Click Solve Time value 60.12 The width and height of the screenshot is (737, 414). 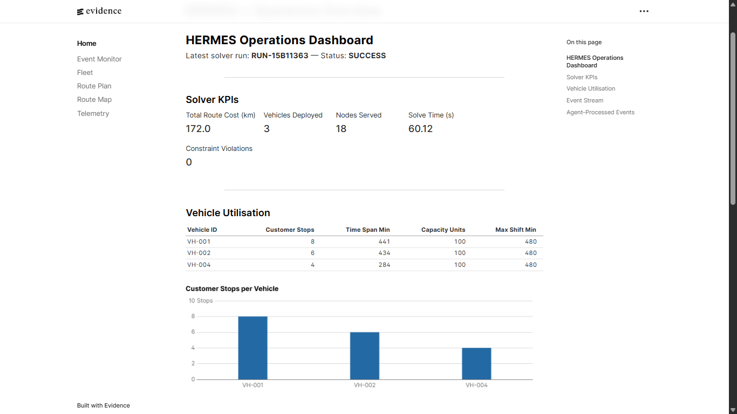[420, 129]
